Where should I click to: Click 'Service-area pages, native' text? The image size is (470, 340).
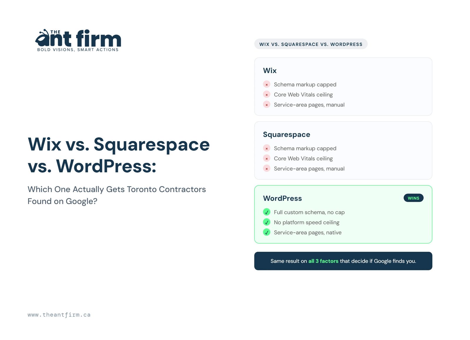pyautogui.click(x=308, y=232)
